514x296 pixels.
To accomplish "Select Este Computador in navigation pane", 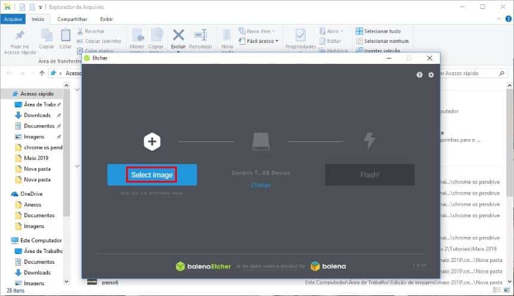I will click(x=36, y=240).
